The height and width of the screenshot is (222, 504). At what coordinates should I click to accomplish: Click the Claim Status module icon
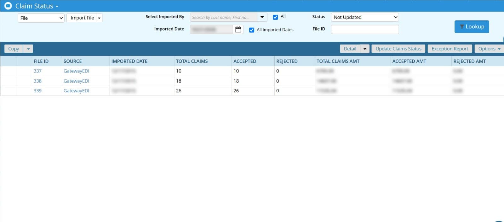8,6
